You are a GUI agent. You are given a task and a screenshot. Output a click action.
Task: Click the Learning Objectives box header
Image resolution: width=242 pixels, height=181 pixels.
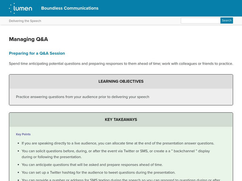121,81
